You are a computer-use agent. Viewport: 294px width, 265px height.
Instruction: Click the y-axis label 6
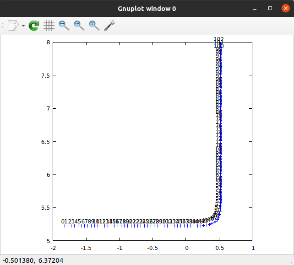tap(49, 175)
